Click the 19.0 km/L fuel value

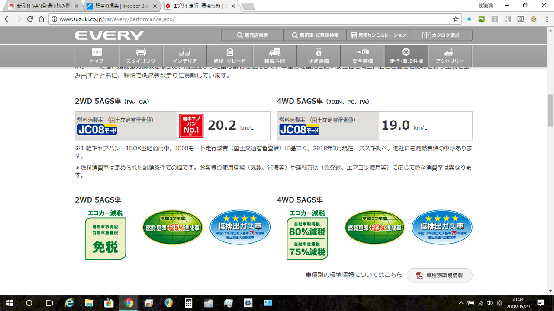coord(404,126)
